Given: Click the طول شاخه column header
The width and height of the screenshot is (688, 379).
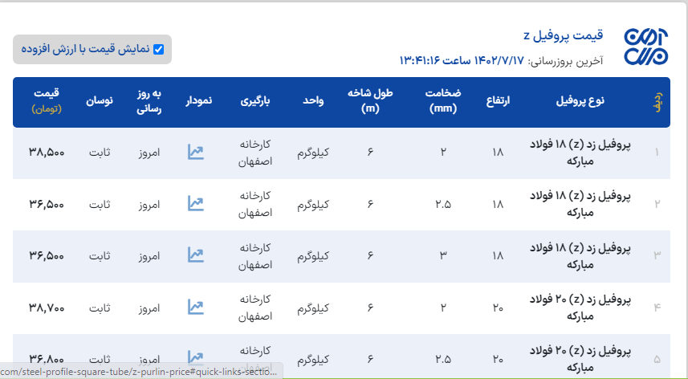Looking at the screenshot, I should [x=370, y=101].
